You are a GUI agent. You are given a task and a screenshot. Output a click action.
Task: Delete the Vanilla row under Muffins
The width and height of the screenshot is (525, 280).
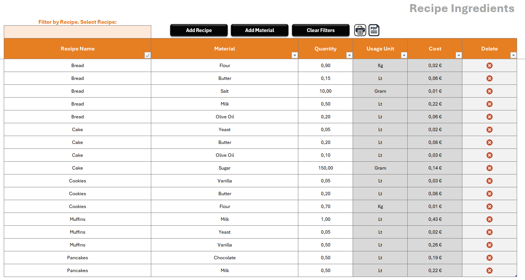pos(490,245)
